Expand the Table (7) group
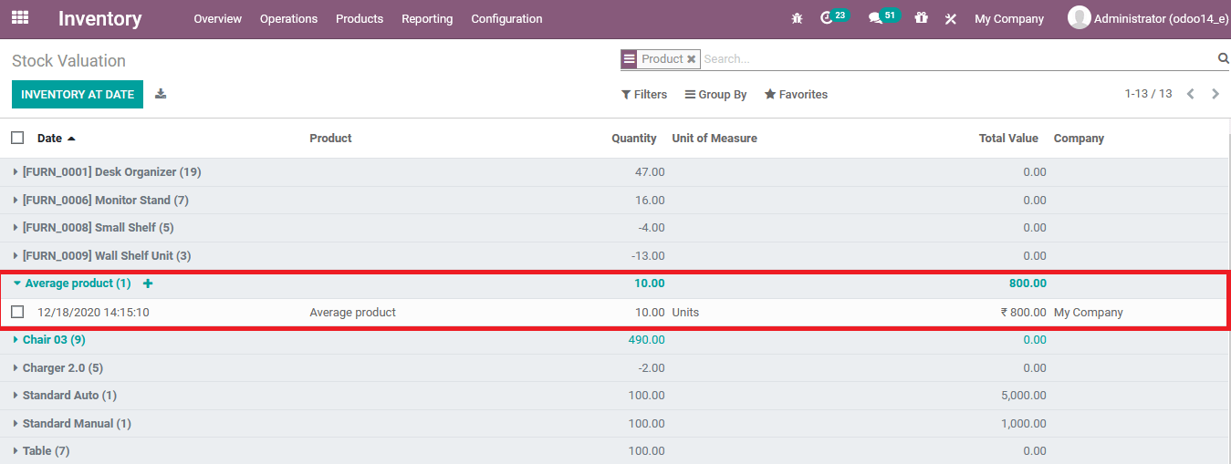The height and width of the screenshot is (464, 1231). tap(41, 450)
